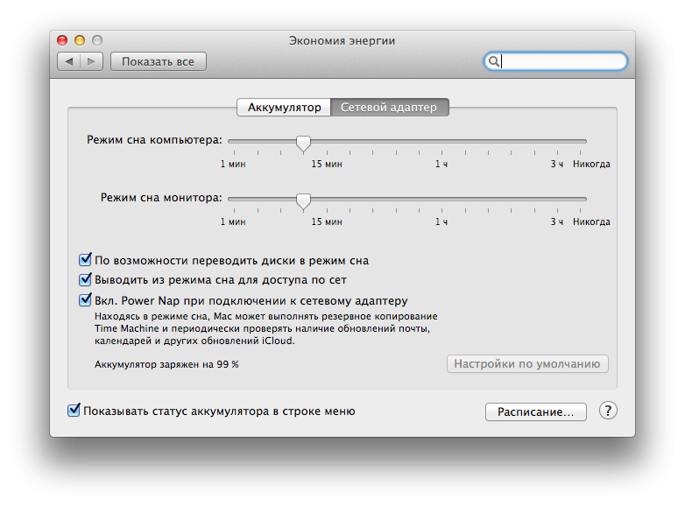Go back with the left arrow button

pyautogui.click(x=69, y=61)
